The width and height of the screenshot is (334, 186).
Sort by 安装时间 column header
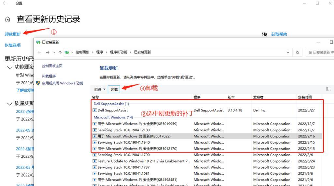click(x=305, y=97)
